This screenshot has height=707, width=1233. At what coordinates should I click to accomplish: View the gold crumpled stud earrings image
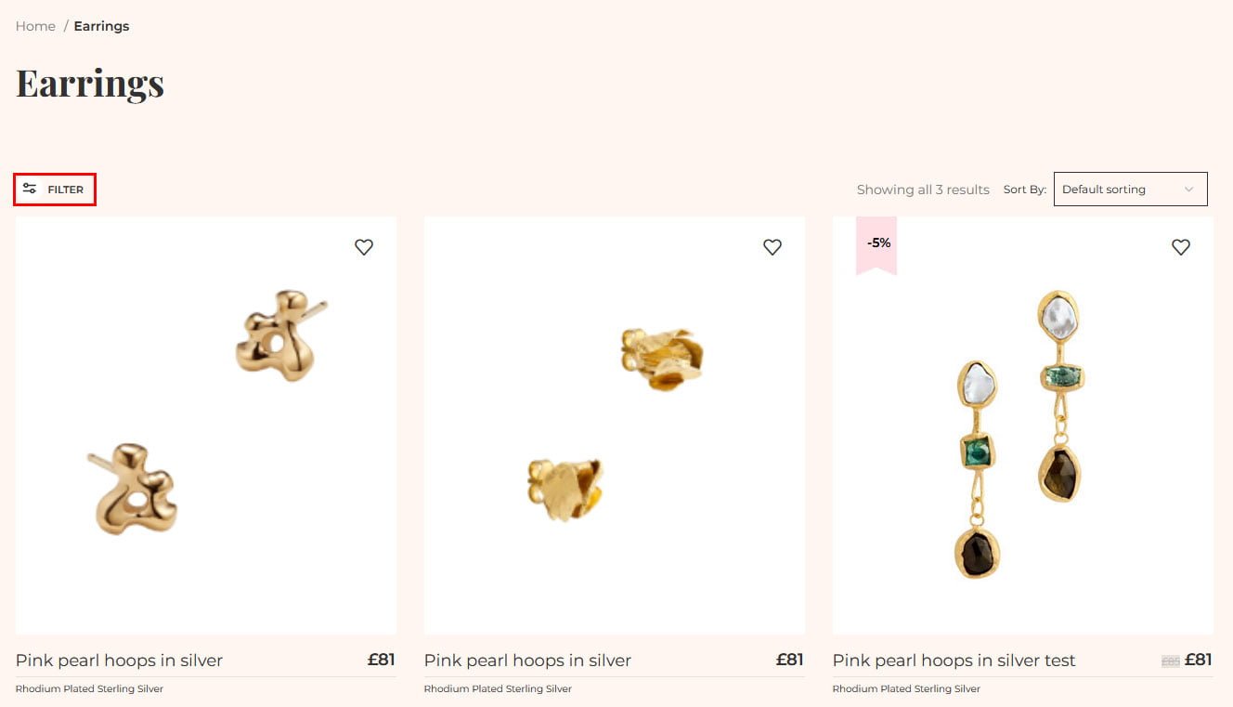point(615,426)
